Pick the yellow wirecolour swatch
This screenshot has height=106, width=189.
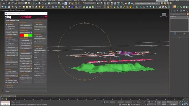pyautogui.click(x=26, y=35)
